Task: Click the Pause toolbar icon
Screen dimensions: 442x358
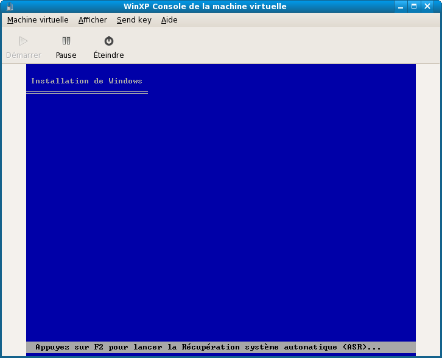Action: (66, 41)
